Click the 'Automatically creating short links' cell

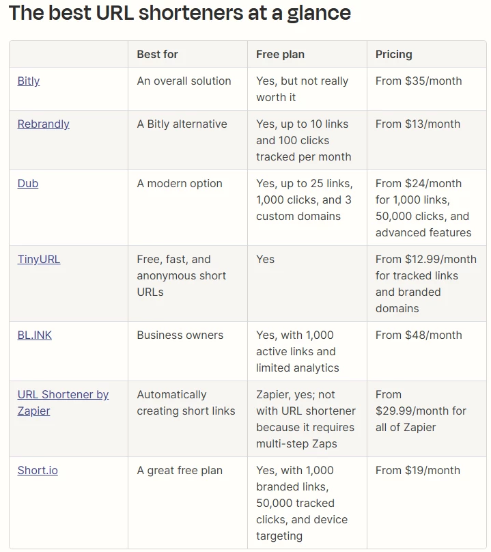186,402
